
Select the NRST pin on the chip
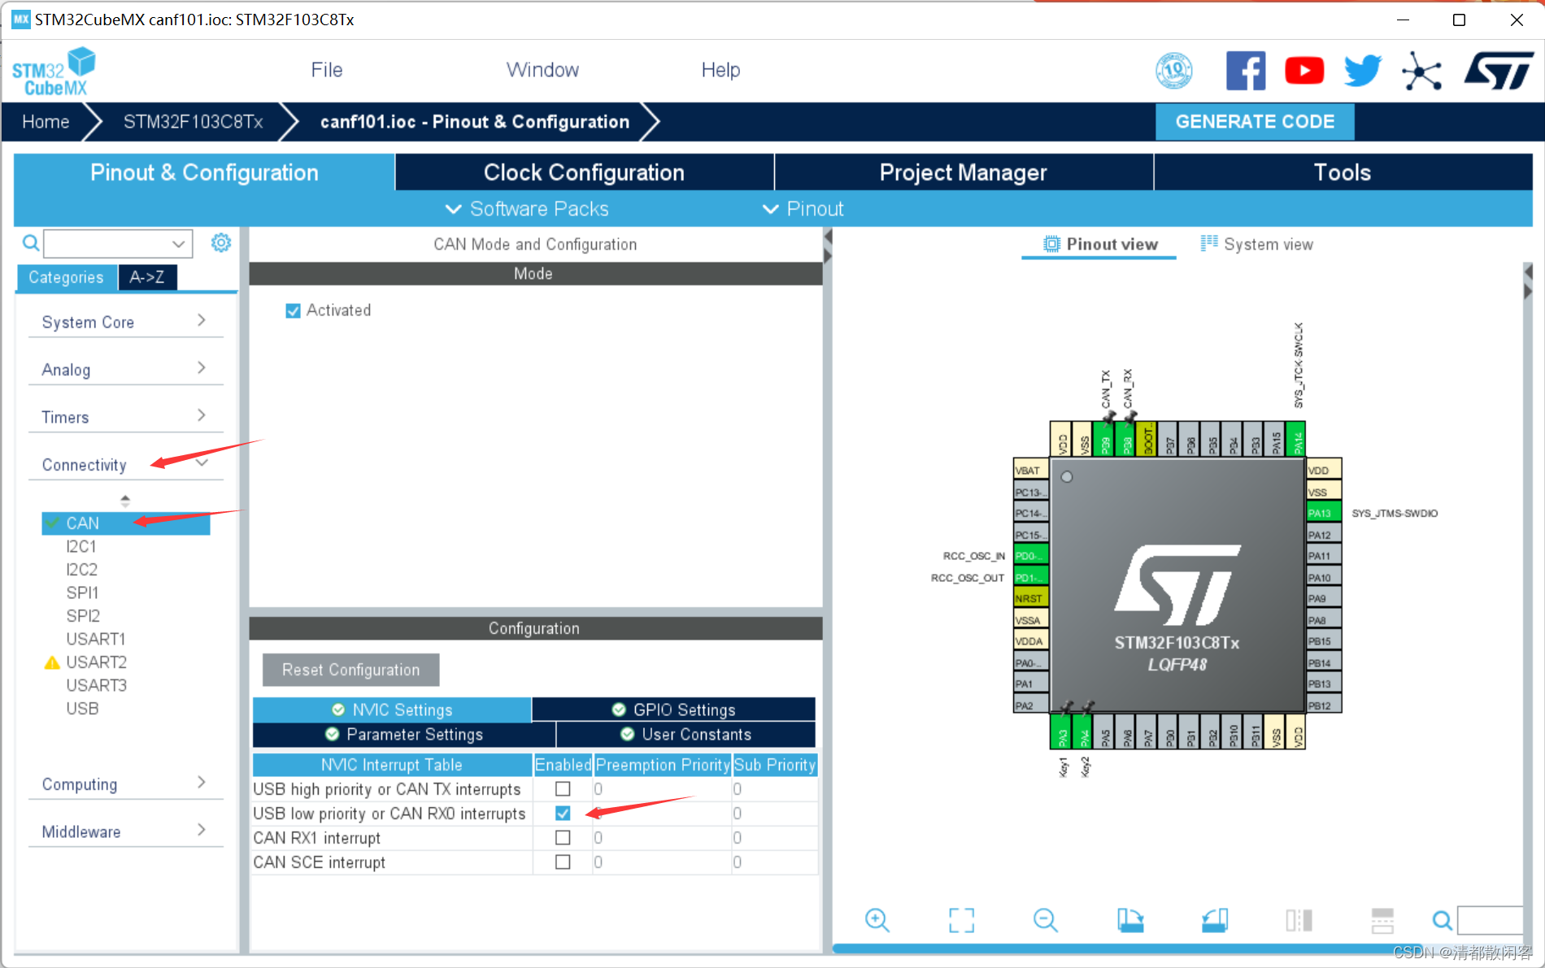click(1031, 598)
